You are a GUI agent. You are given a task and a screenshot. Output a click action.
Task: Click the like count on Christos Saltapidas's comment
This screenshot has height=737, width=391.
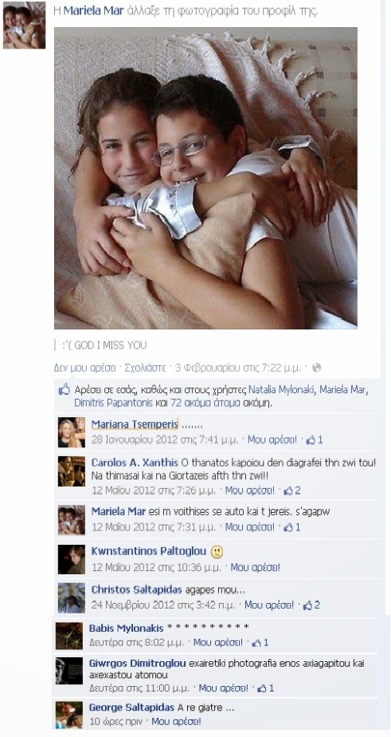click(x=311, y=605)
